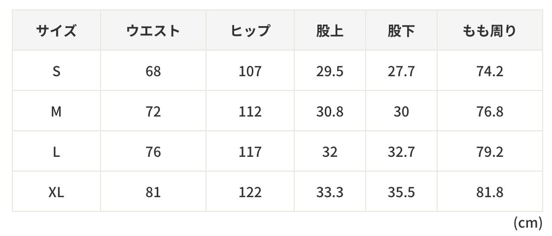Click the 股上 value 29.5 for size S

coord(330,72)
